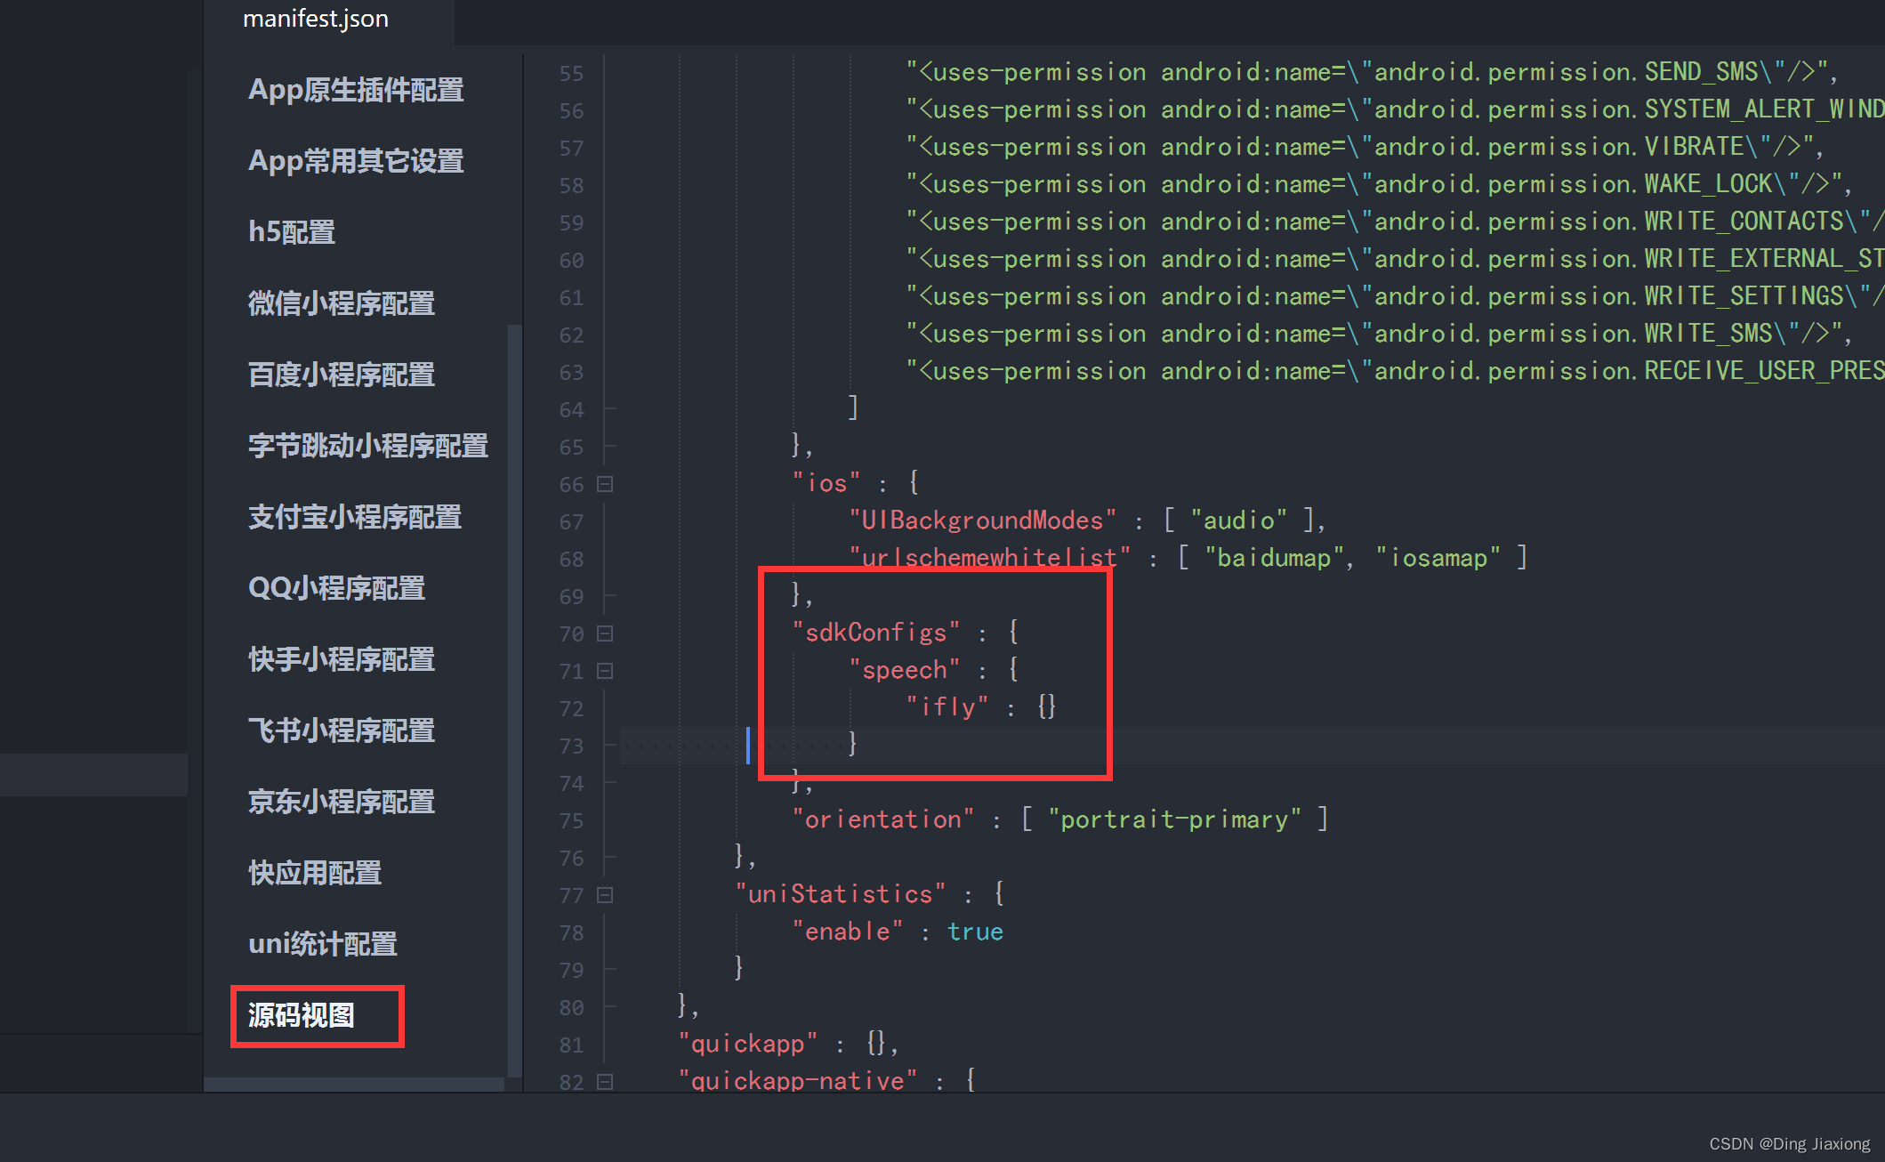Click the SYSTEM_ALERT_WINDOW permission line
Image resolution: width=1885 pixels, height=1162 pixels.
tap(1395, 109)
